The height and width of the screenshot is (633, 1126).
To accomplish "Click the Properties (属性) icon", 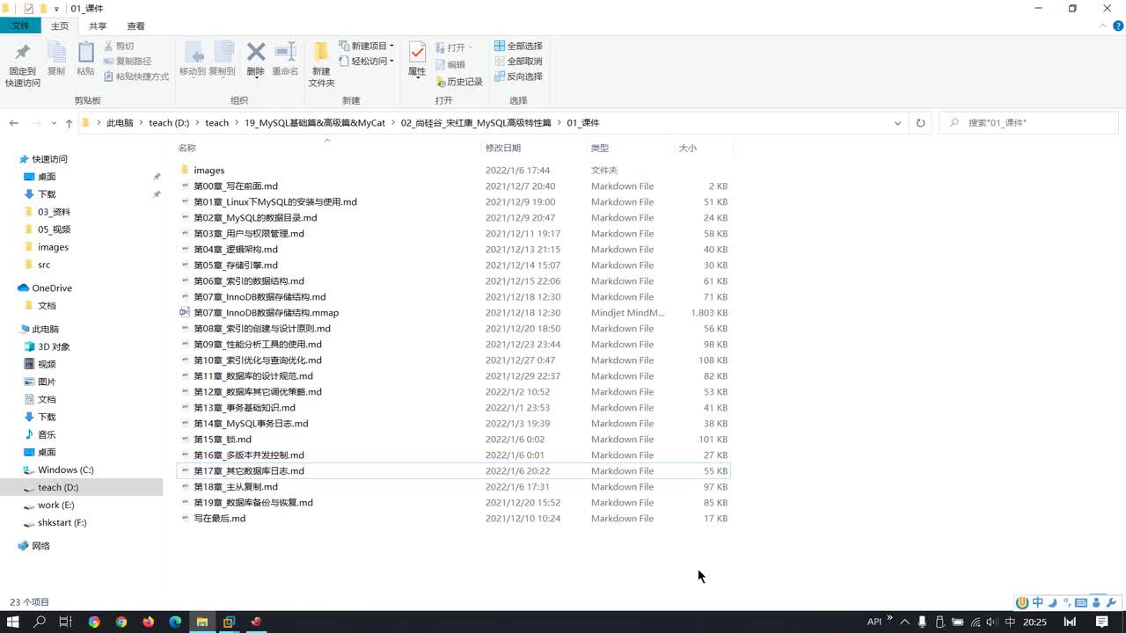I will pyautogui.click(x=417, y=53).
